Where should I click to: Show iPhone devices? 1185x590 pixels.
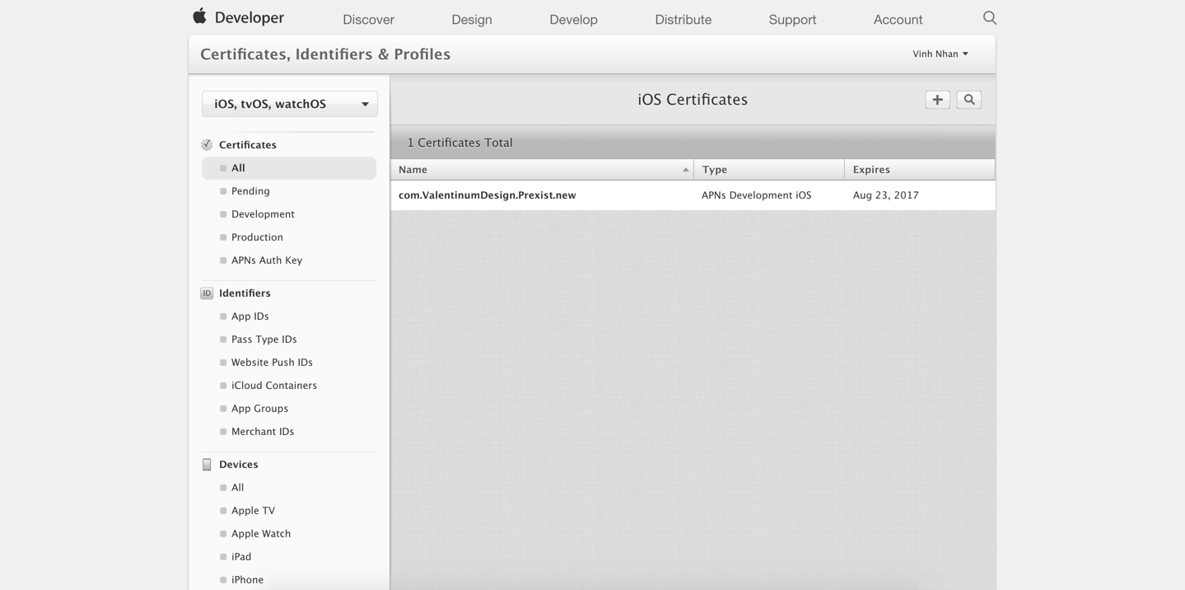[x=247, y=580]
